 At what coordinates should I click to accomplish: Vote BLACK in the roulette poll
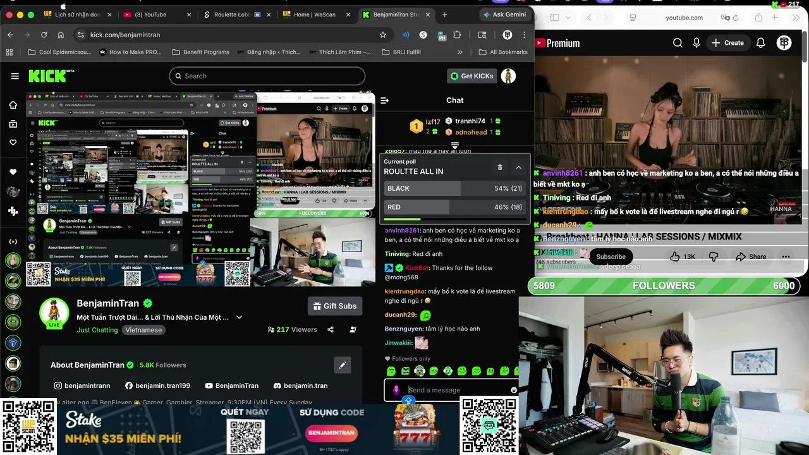[x=454, y=188]
